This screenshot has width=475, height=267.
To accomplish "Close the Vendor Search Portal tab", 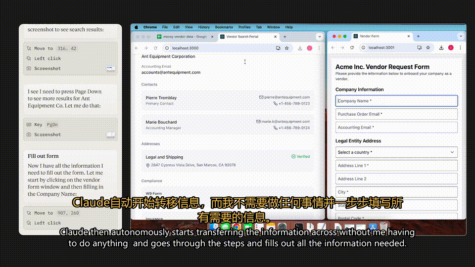I will 275,37.
